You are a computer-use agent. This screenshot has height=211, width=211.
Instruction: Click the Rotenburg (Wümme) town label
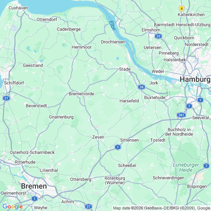pos(115,180)
